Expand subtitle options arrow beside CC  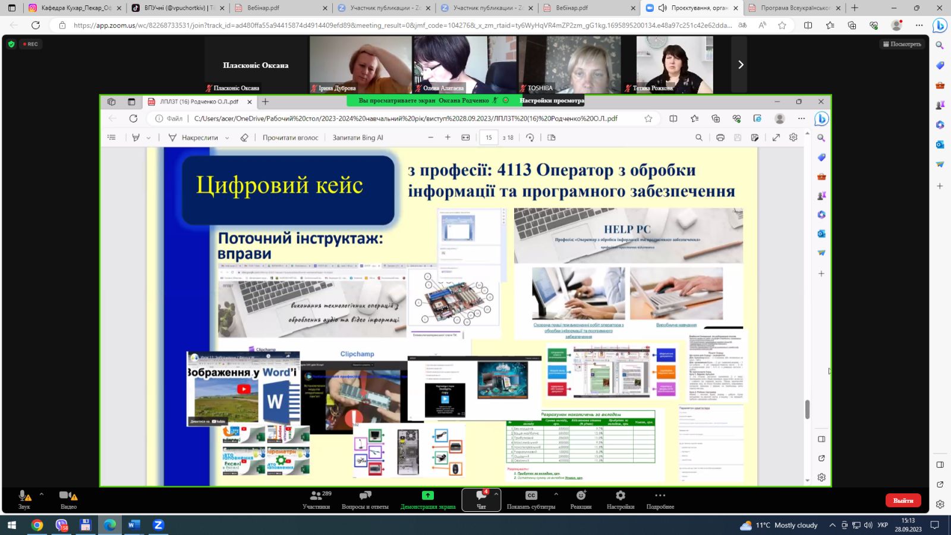(x=556, y=494)
